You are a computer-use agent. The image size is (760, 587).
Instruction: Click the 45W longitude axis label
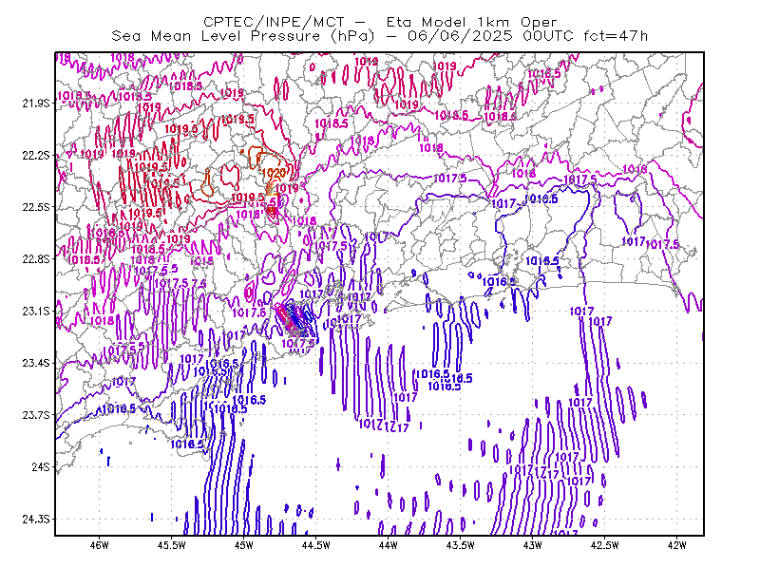[x=244, y=545]
